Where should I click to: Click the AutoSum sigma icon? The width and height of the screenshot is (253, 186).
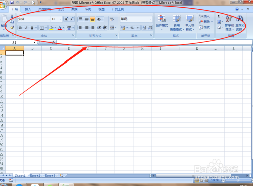tap(219, 16)
